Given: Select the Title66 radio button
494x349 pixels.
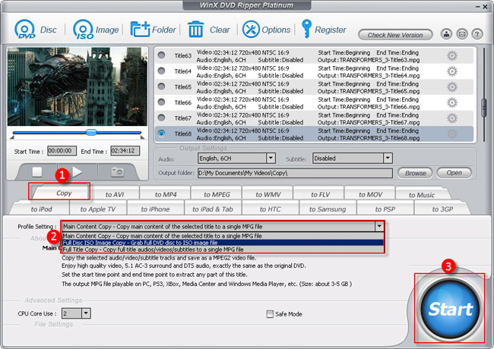Looking at the screenshot, I should coord(161,102).
